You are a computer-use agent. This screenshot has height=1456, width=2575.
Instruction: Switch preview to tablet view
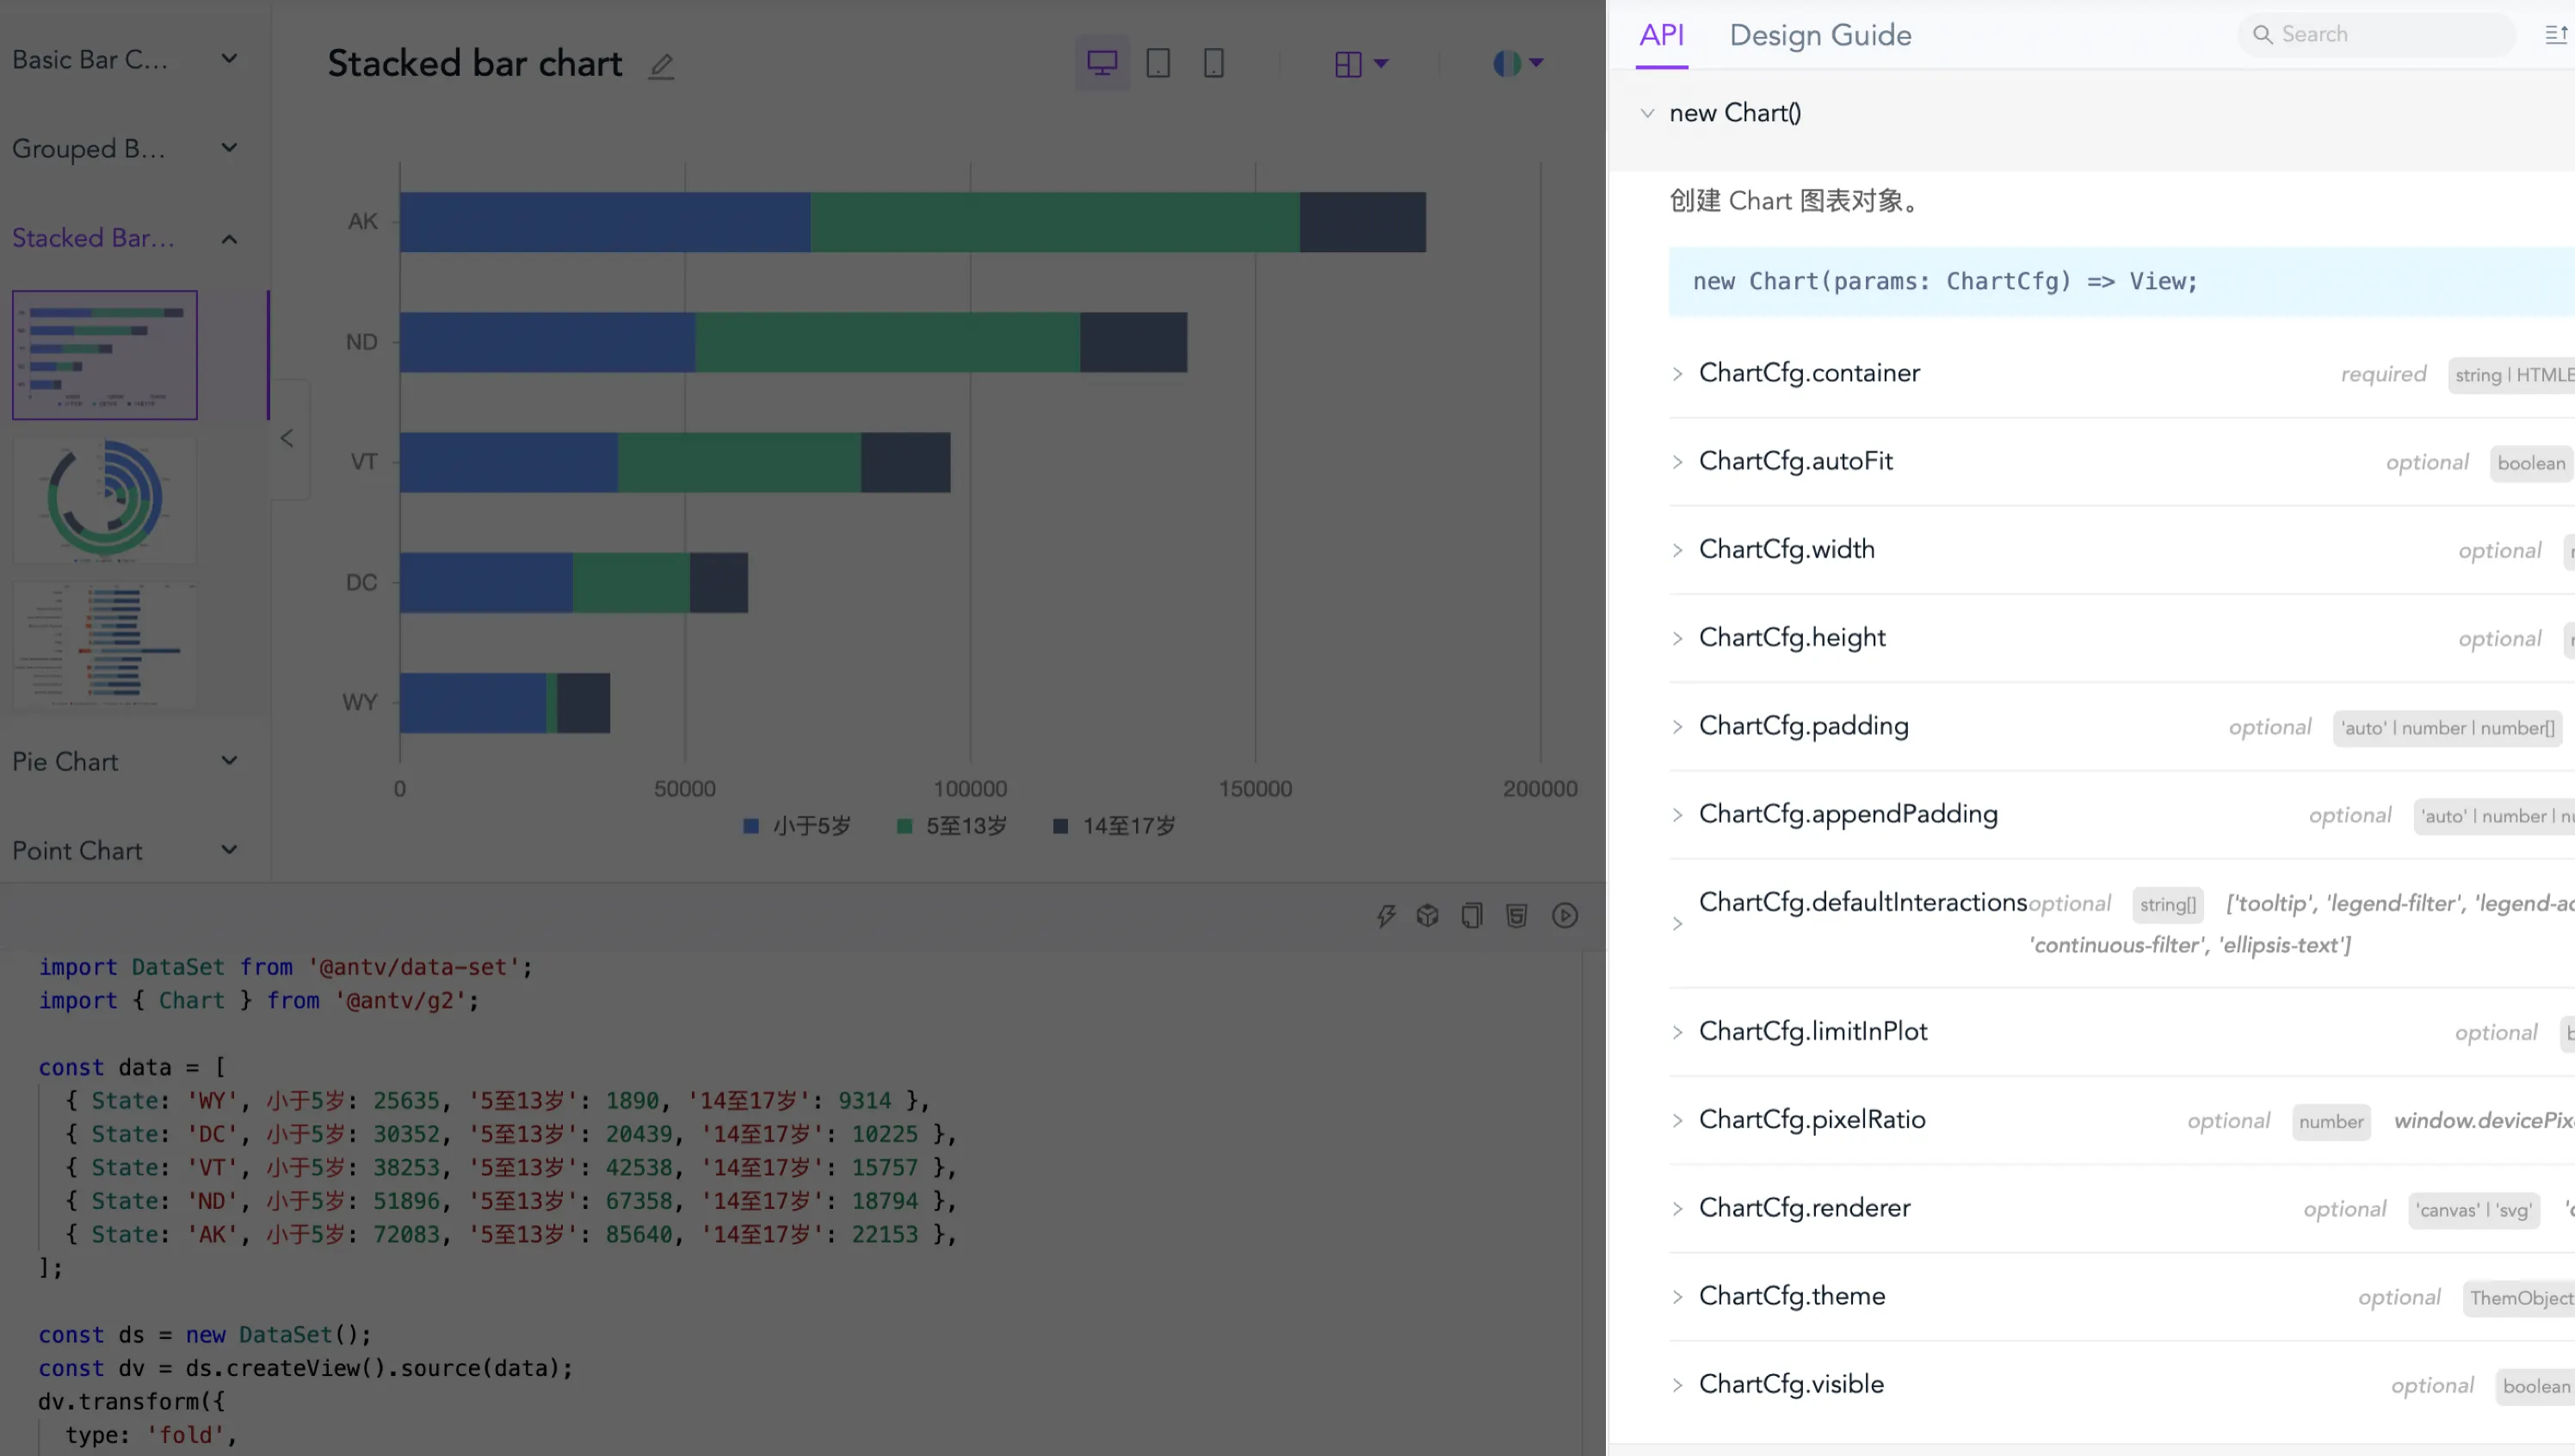pyautogui.click(x=1158, y=63)
